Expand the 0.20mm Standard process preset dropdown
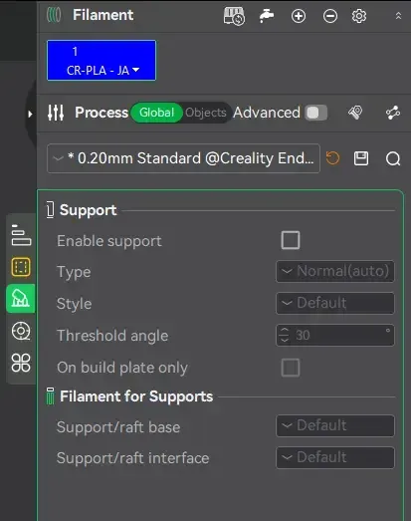 [x=183, y=158]
